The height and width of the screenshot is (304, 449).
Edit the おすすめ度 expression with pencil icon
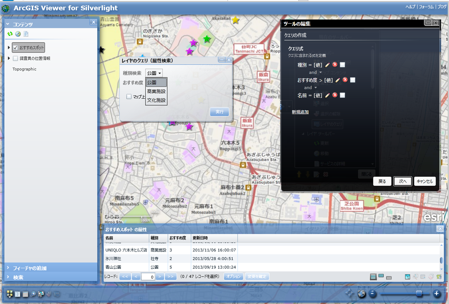tap(338, 80)
